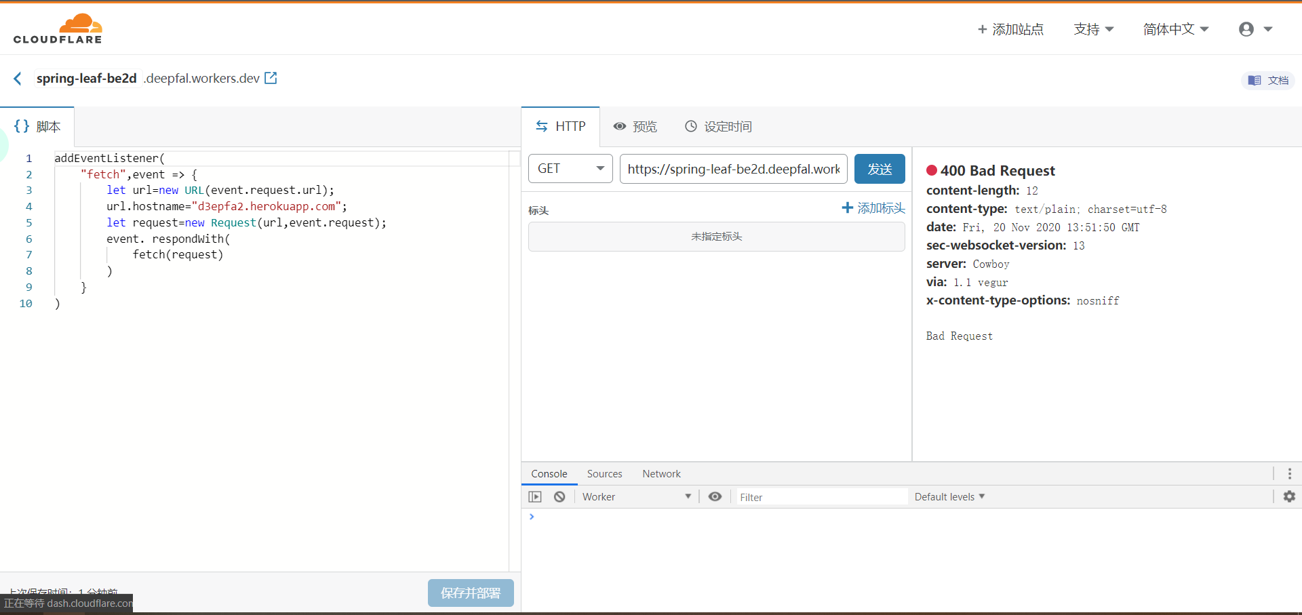Click the addEventListener( code line
This screenshot has height=615, width=1302.
(110, 158)
